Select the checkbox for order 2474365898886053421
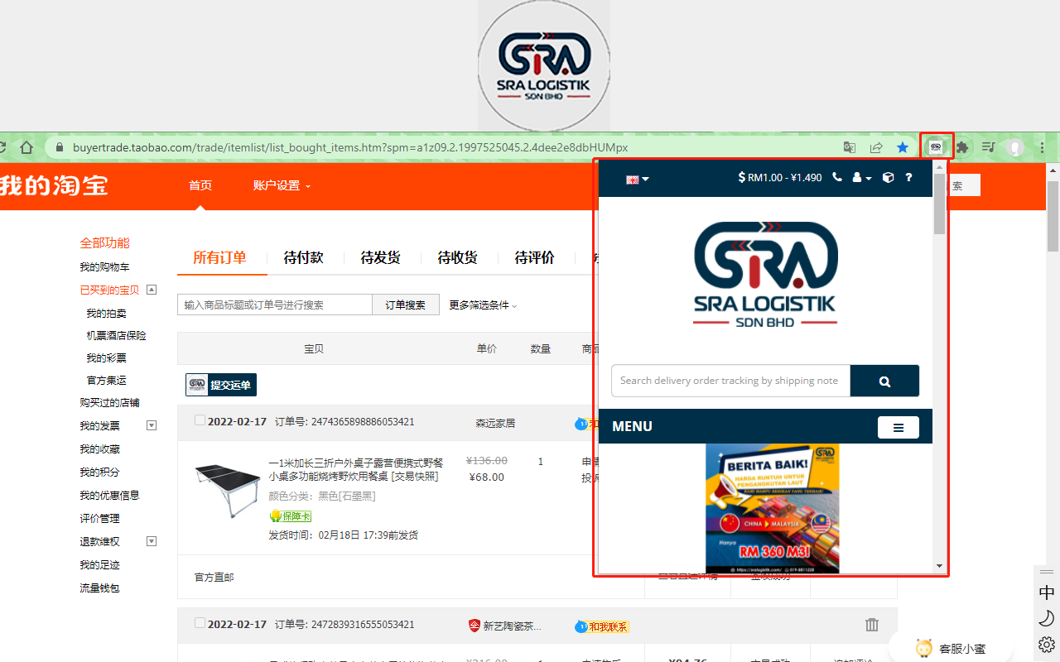 point(200,420)
